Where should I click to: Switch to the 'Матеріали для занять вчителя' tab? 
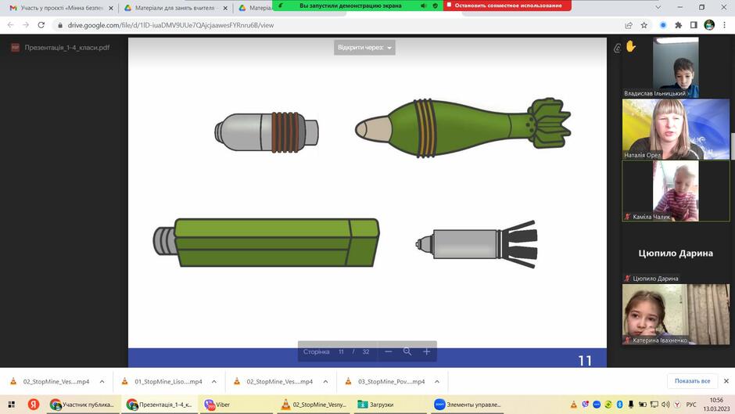coord(176,8)
